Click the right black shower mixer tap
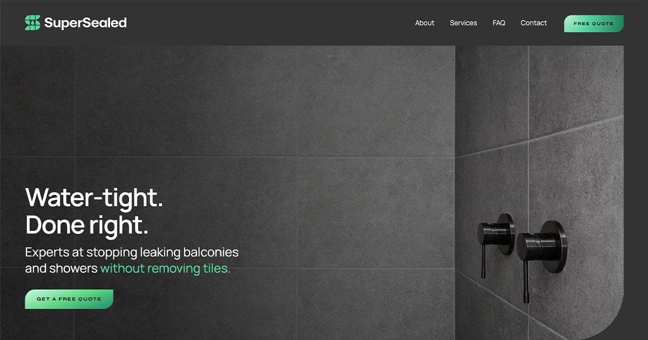Screen dimensions: 648x340 pos(541,247)
